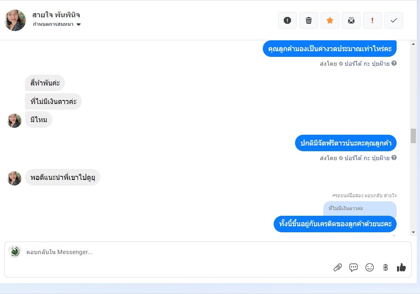Click quoted reply ที่ไม่มีเงินดาวค่ะ bubble
This screenshot has width=420, height=294.
click(360, 208)
